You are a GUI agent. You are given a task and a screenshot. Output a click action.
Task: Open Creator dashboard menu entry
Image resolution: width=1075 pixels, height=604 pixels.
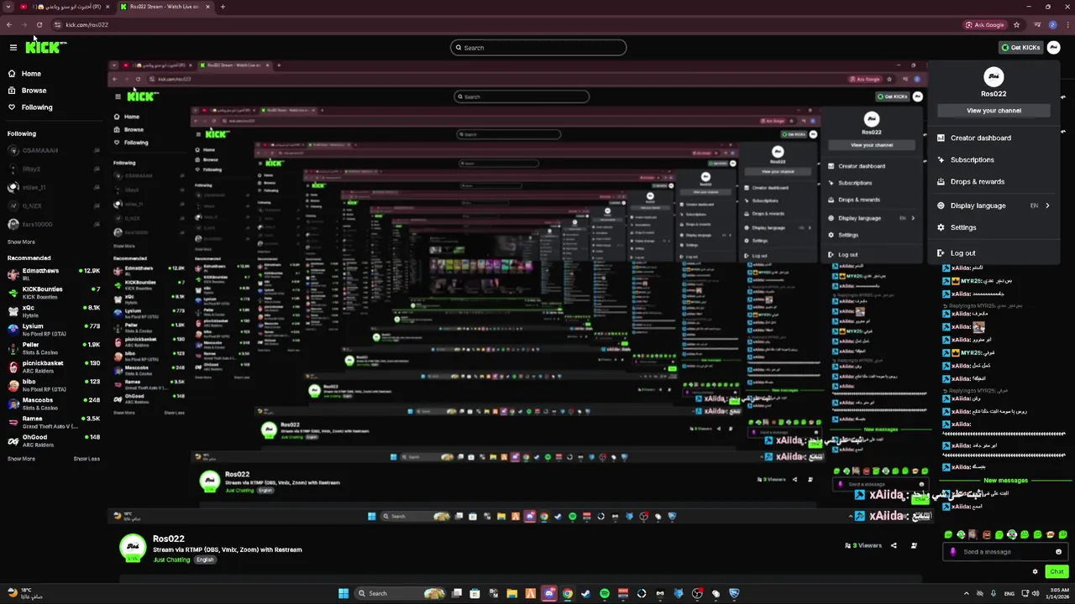(x=980, y=138)
